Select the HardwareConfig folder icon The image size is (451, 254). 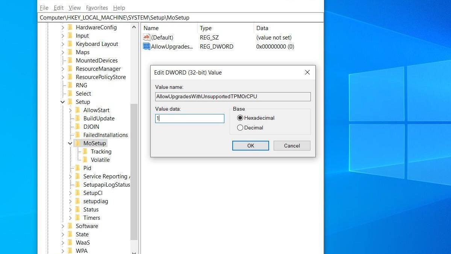[x=70, y=27]
